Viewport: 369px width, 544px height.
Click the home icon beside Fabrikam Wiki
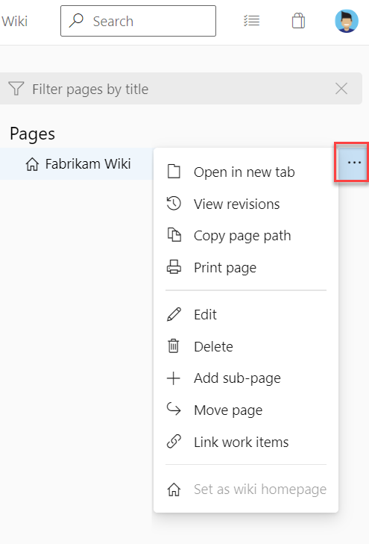32,164
